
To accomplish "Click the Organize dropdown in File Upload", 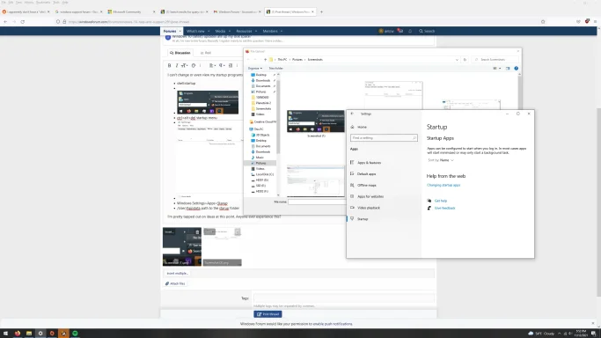I will point(254,68).
